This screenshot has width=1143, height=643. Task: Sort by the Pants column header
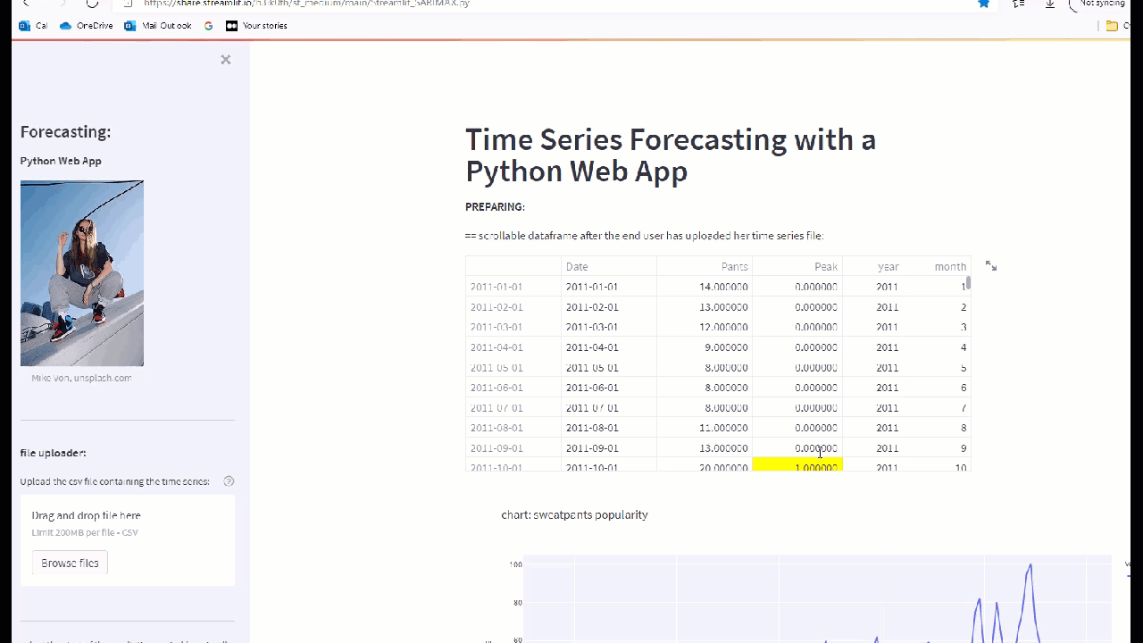click(705, 266)
